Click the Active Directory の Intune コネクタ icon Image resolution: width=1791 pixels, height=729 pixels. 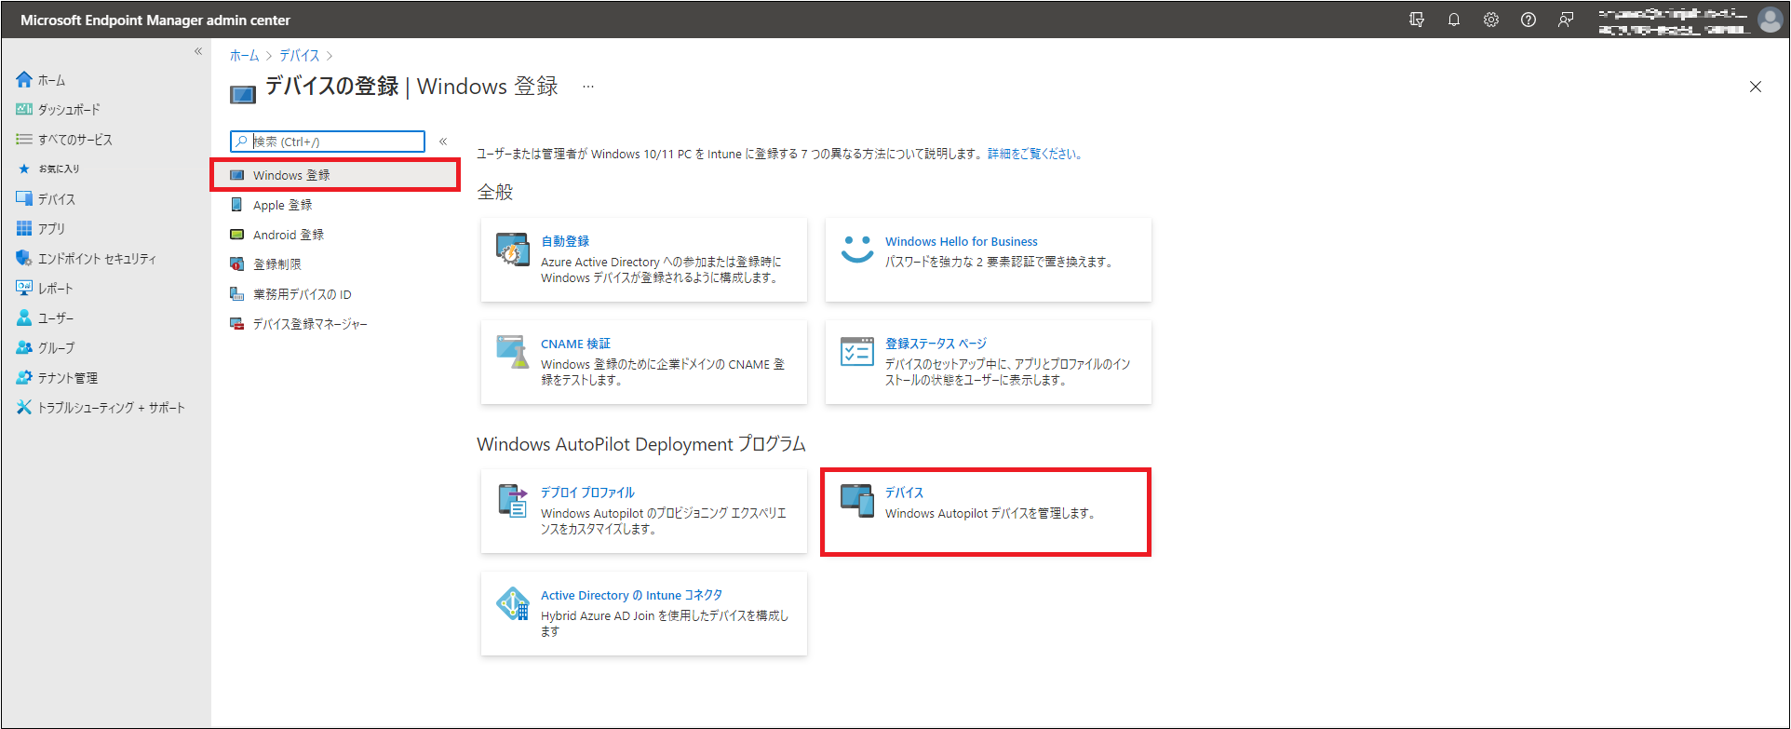point(513,603)
